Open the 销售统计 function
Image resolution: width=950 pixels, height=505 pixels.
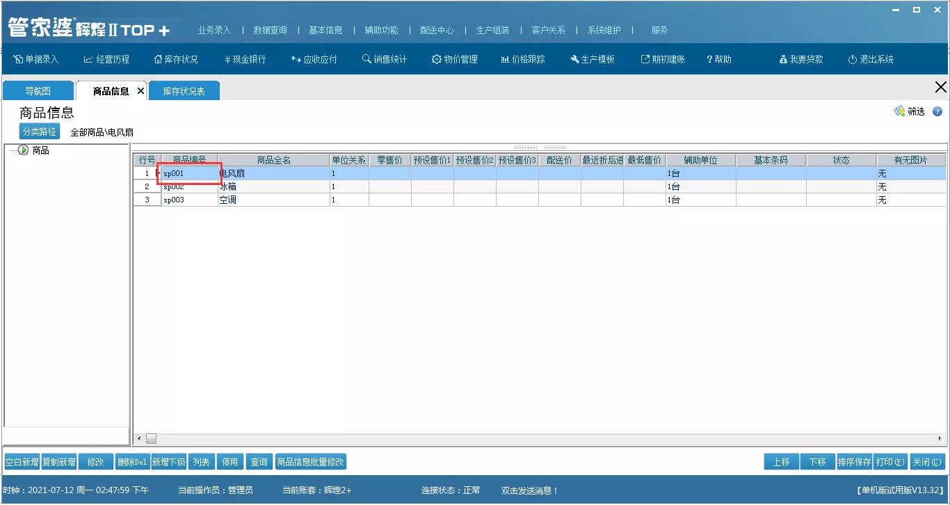coord(386,59)
